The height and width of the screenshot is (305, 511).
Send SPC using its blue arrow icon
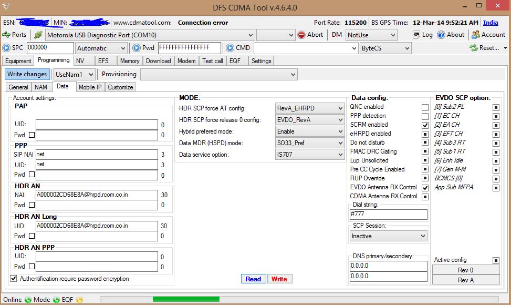point(6,48)
